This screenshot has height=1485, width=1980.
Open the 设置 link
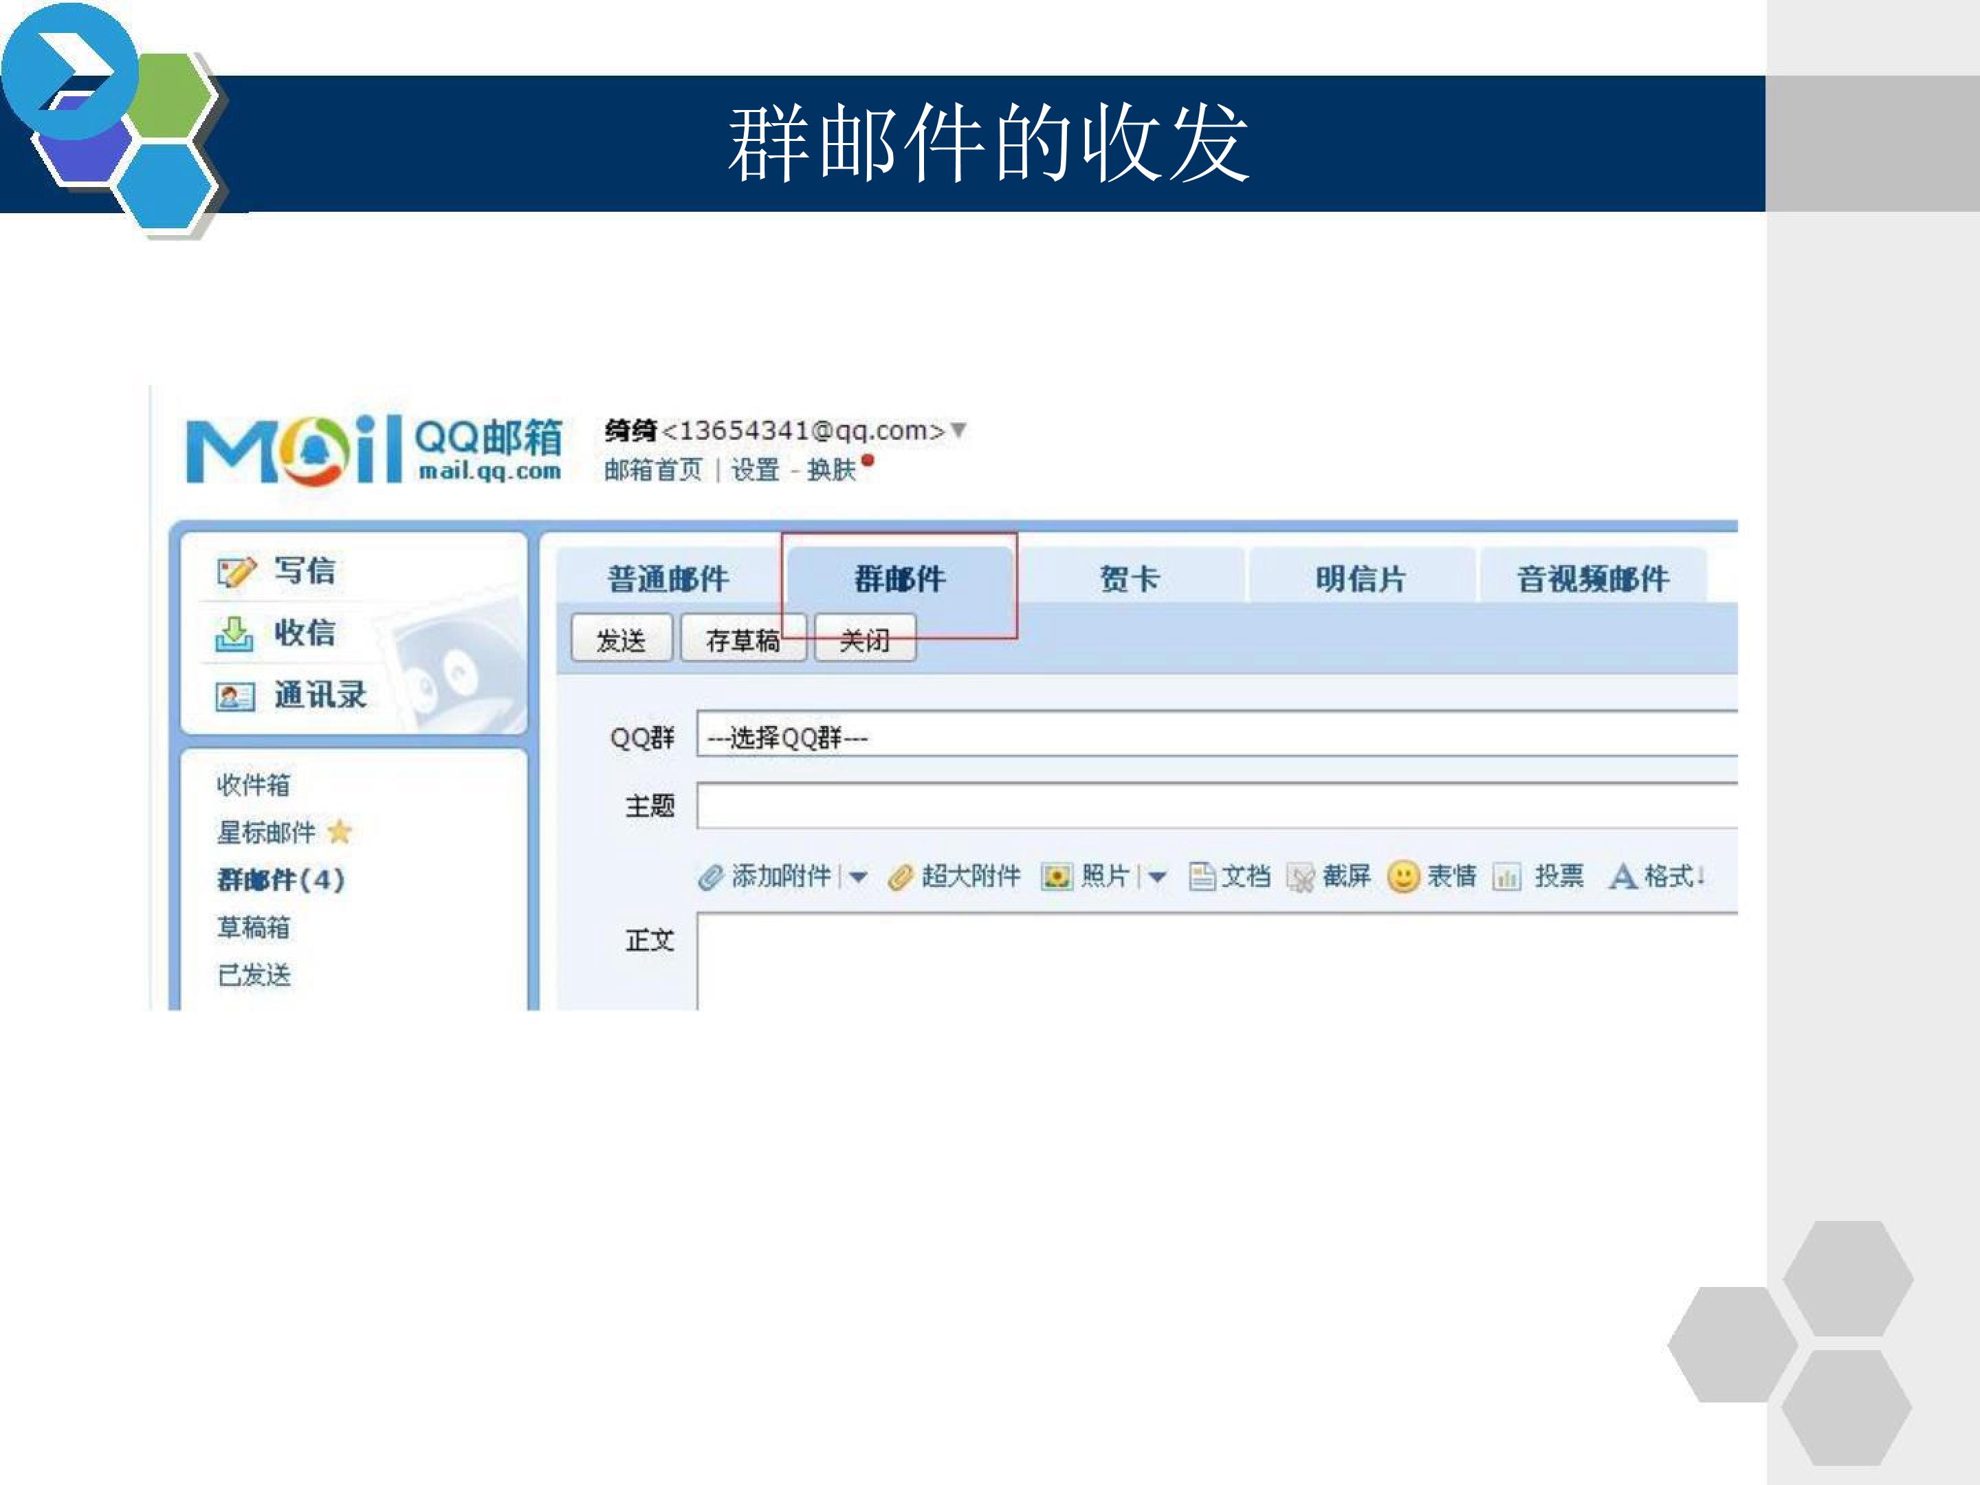click(756, 470)
